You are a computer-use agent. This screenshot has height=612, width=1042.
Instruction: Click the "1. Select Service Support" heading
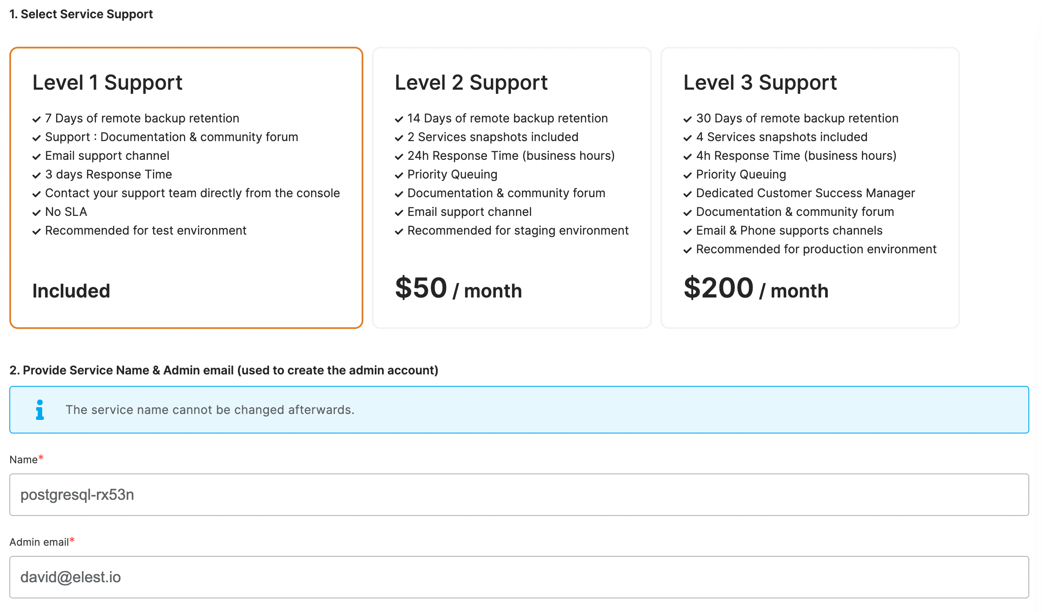click(81, 14)
